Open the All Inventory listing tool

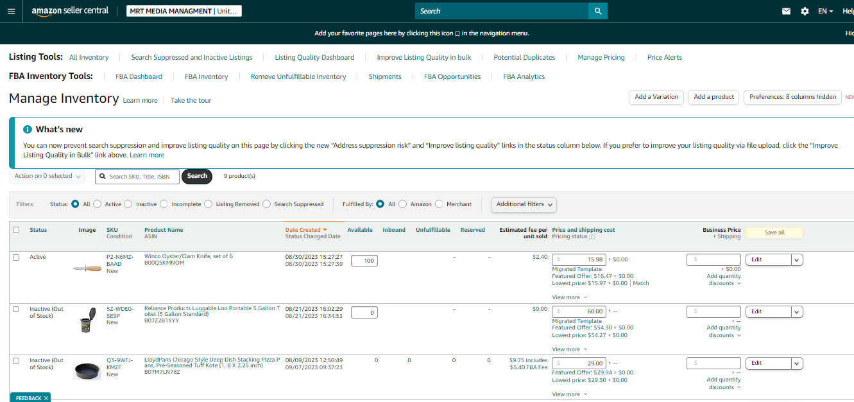click(89, 57)
